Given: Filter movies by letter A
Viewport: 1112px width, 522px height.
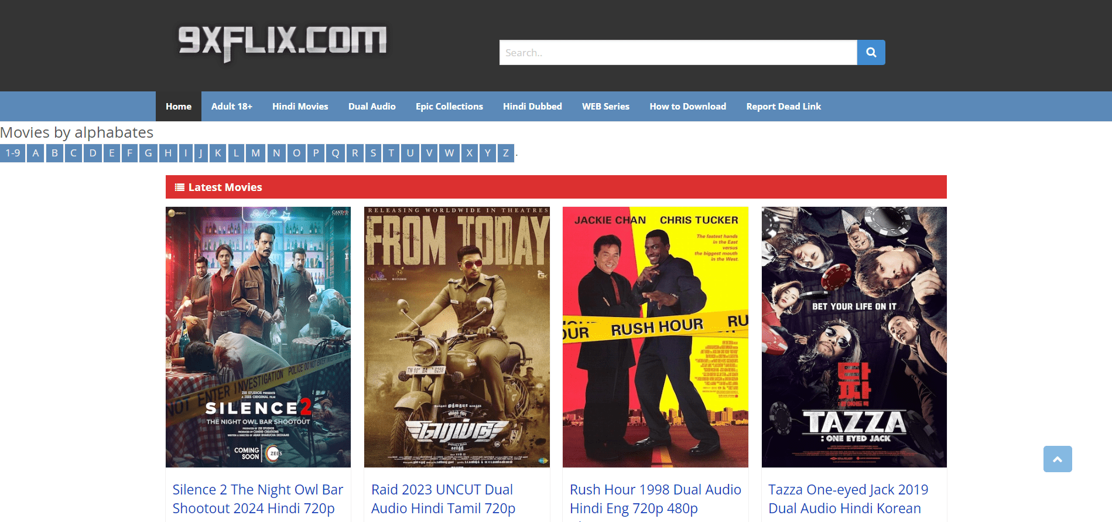Looking at the screenshot, I should [x=35, y=153].
